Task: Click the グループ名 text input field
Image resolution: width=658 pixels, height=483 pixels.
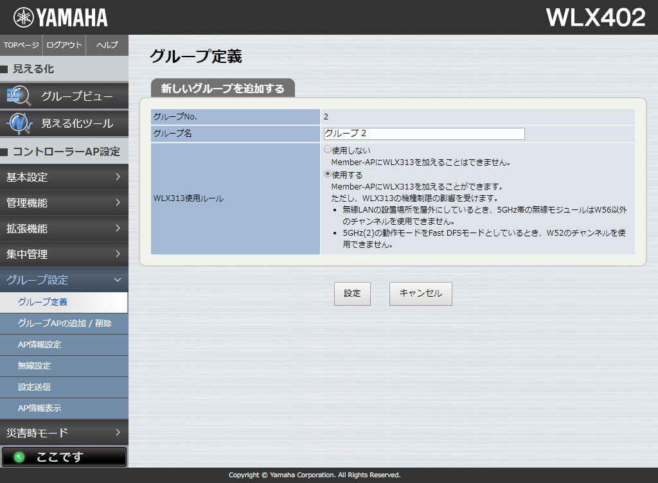Action: tap(424, 134)
